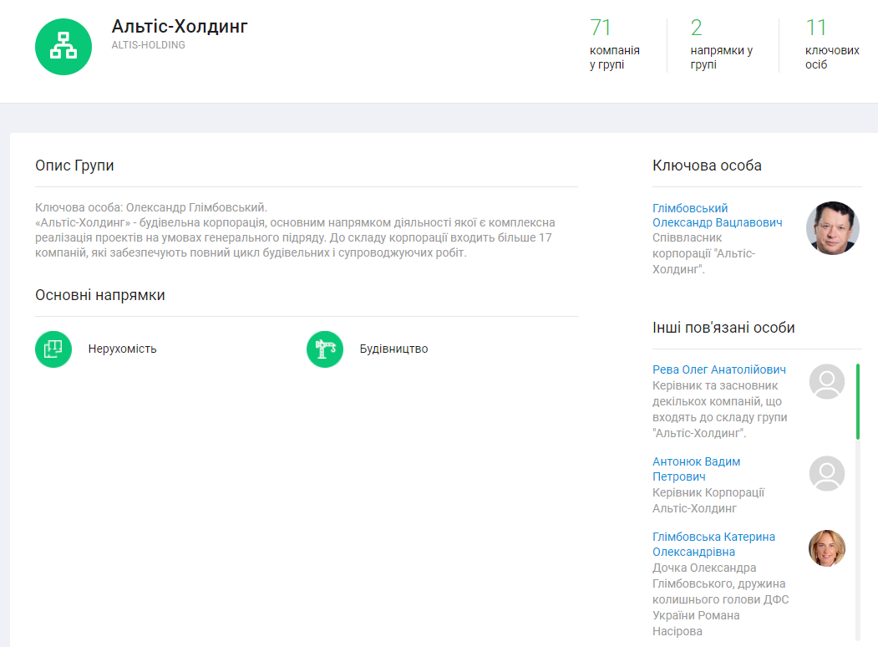The image size is (878, 647).
Task: Open Глімбовська Катерина's profile photo
Action: 826,548
